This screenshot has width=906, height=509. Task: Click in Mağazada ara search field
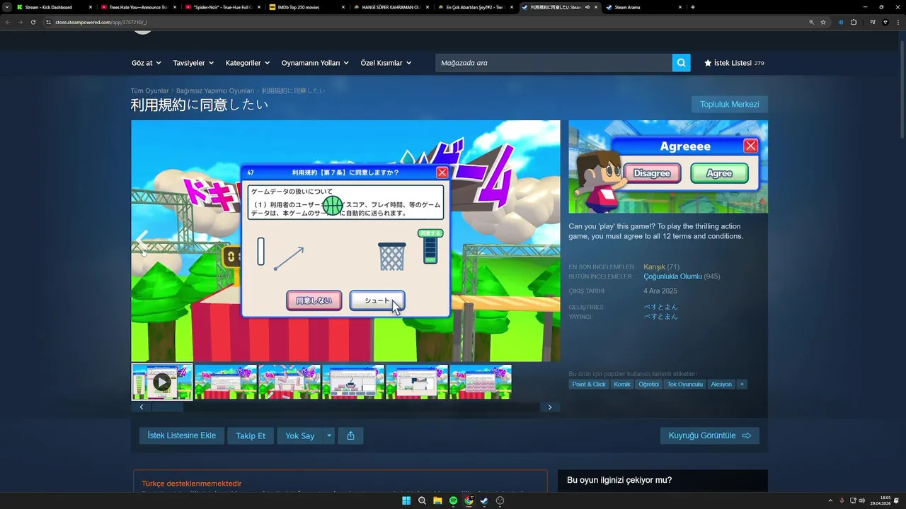(554, 63)
